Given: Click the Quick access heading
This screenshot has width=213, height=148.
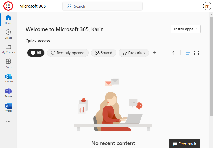Looking at the screenshot, I should [x=38, y=41].
